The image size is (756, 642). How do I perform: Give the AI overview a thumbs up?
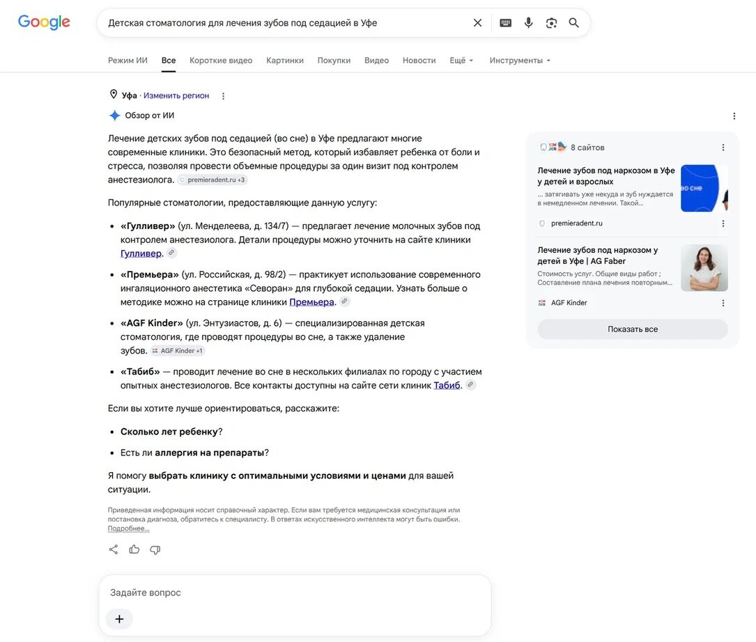click(x=134, y=549)
